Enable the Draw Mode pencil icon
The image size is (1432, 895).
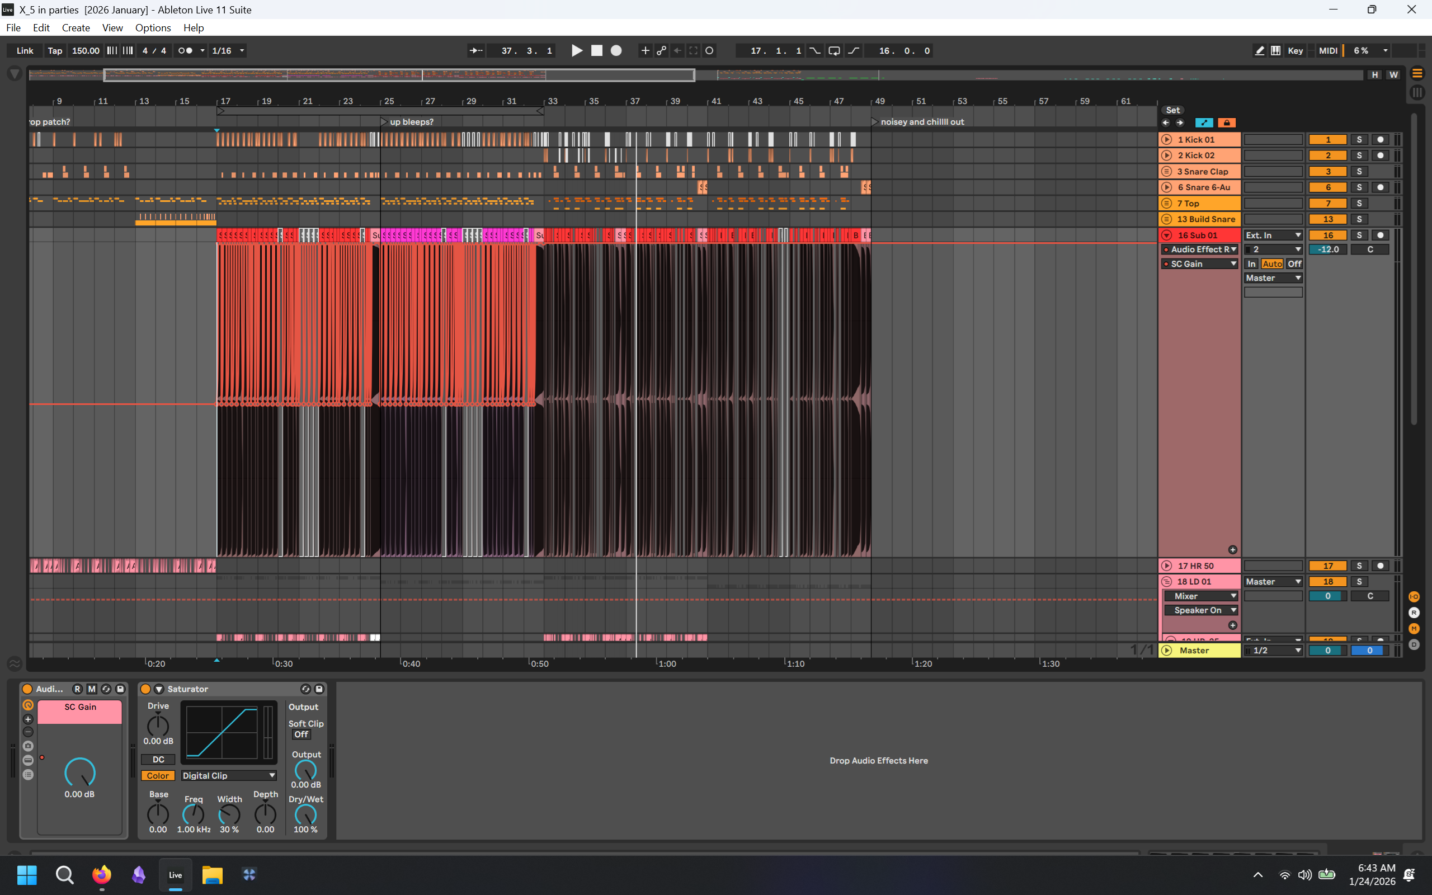(x=1259, y=51)
